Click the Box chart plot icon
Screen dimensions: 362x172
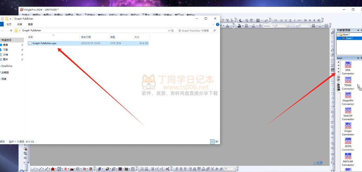point(65,169)
